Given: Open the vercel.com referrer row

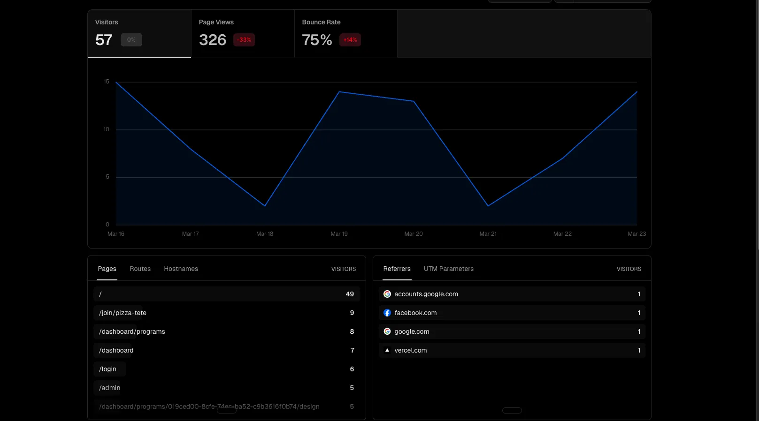Looking at the screenshot, I should [512, 350].
